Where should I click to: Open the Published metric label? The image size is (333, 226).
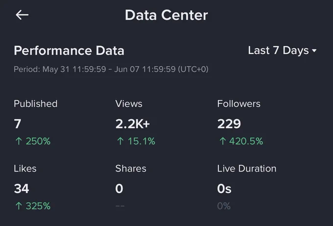pyautogui.click(x=36, y=104)
